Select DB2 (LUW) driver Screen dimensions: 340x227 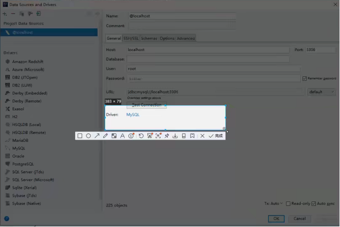[22, 85]
